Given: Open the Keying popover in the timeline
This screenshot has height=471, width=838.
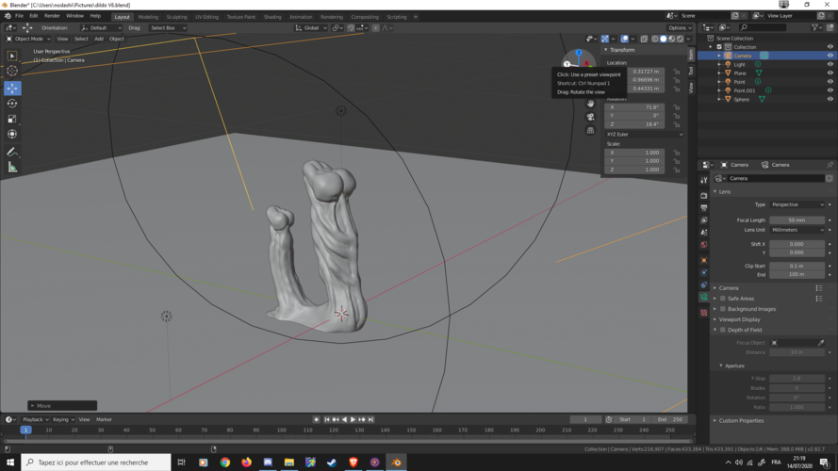Looking at the screenshot, I should 63,419.
